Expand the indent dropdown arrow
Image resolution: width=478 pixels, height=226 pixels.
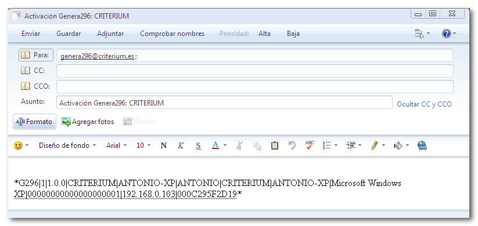[x=360, y=145]
